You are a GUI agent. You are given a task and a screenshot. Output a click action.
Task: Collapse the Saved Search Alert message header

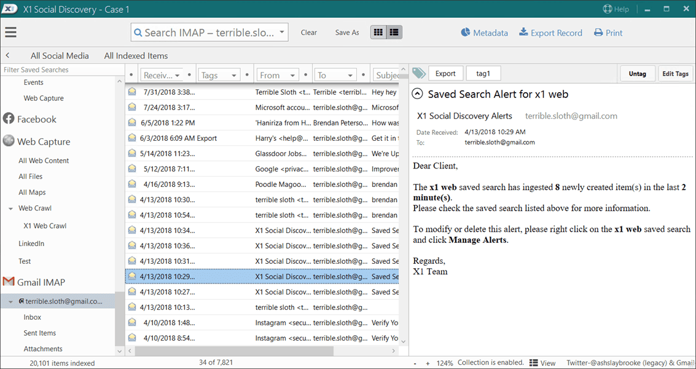[x=417, y=94]
